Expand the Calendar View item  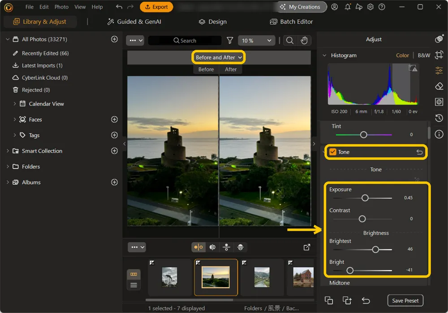(15, 104)
